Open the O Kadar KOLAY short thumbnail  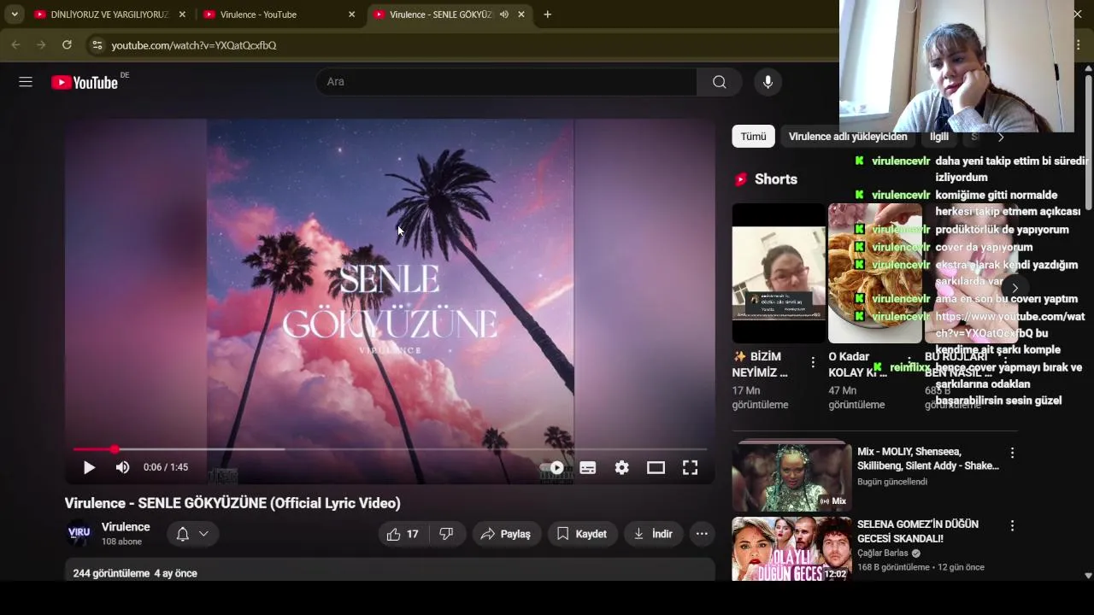[875, 273]
